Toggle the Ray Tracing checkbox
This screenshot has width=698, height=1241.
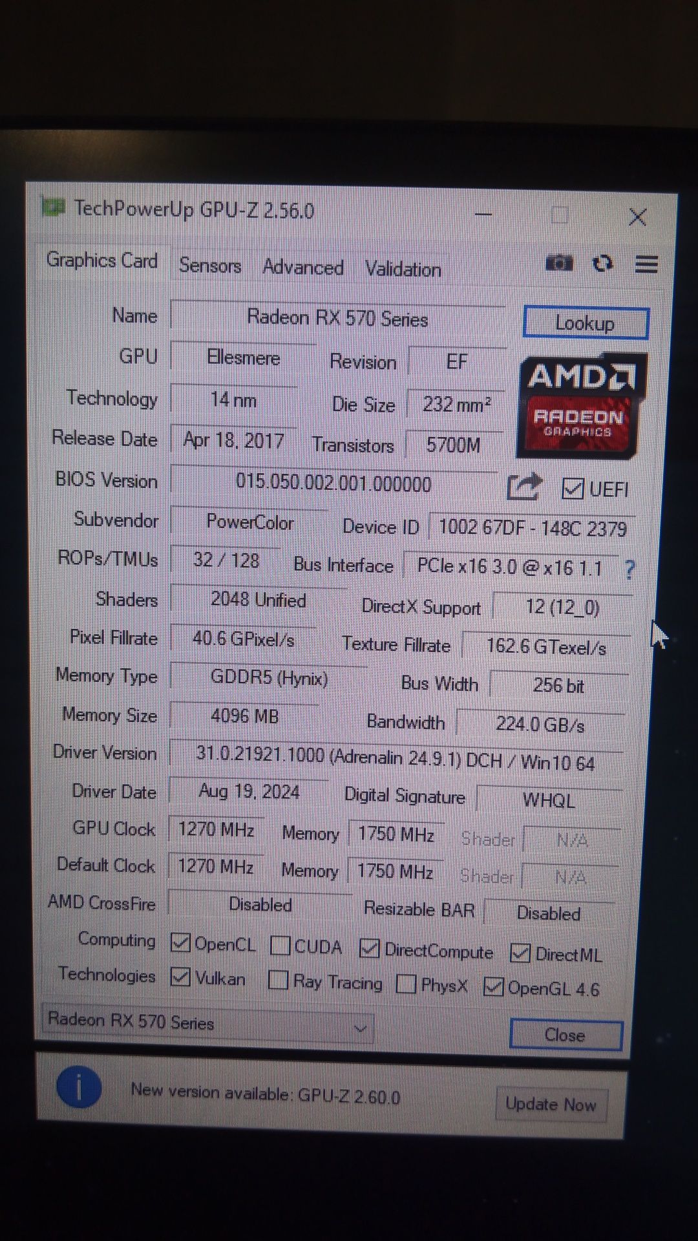click(x=278, y=980)
